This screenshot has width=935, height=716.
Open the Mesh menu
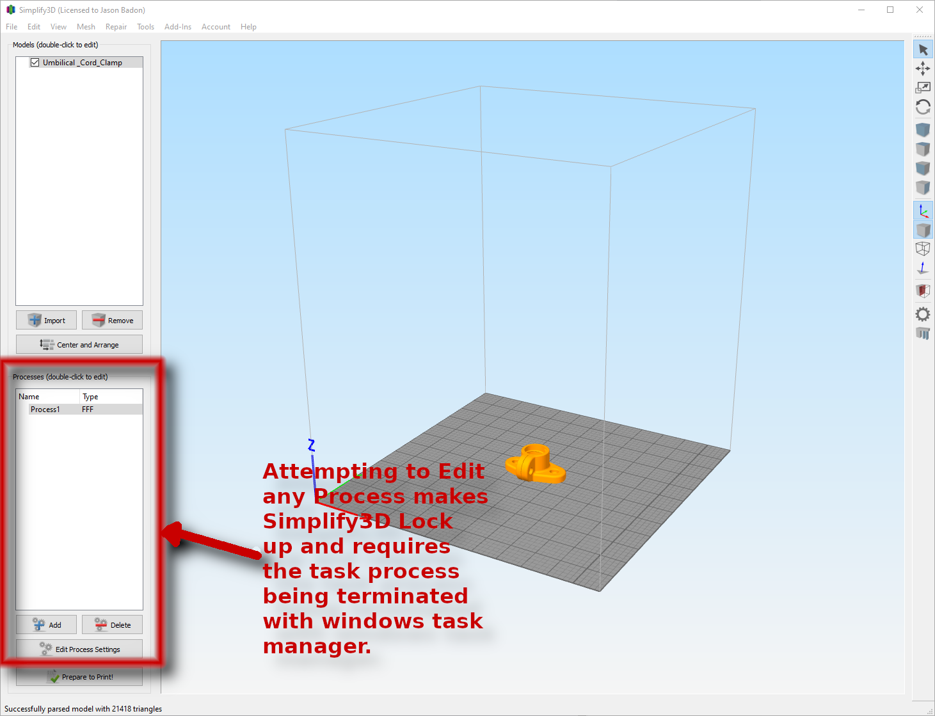coord(86,27)
